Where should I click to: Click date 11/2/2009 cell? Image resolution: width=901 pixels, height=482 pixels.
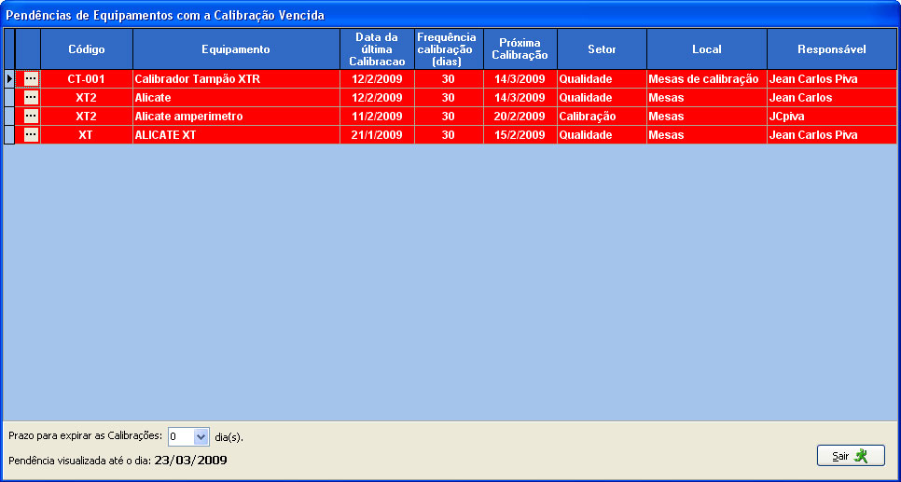pos(377,116)
